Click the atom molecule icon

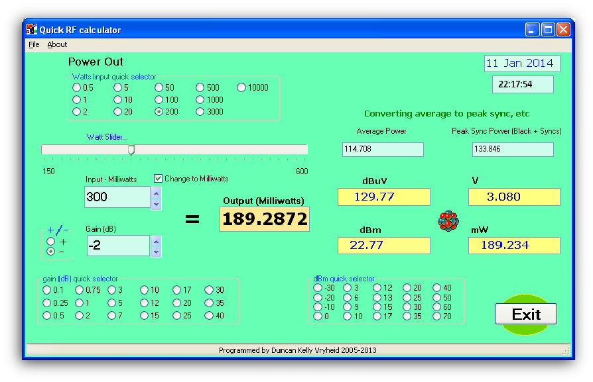448,221
